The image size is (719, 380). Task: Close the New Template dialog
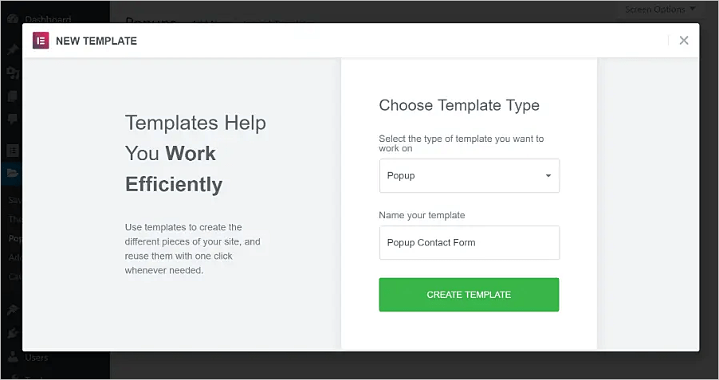pos(683,41)
